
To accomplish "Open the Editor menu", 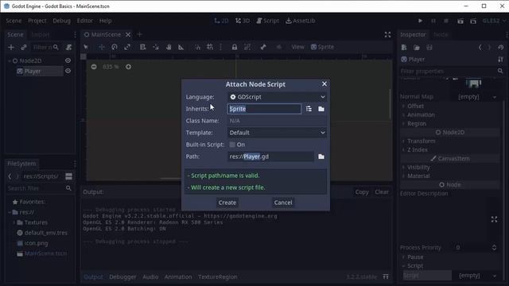I will click(x=85, y=21).
